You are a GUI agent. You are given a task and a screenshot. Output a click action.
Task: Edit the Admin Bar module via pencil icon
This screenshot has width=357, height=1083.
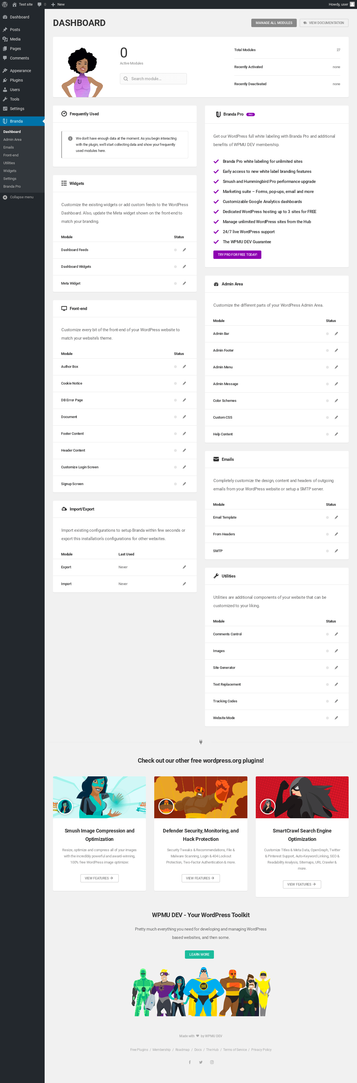pos(336,333)
